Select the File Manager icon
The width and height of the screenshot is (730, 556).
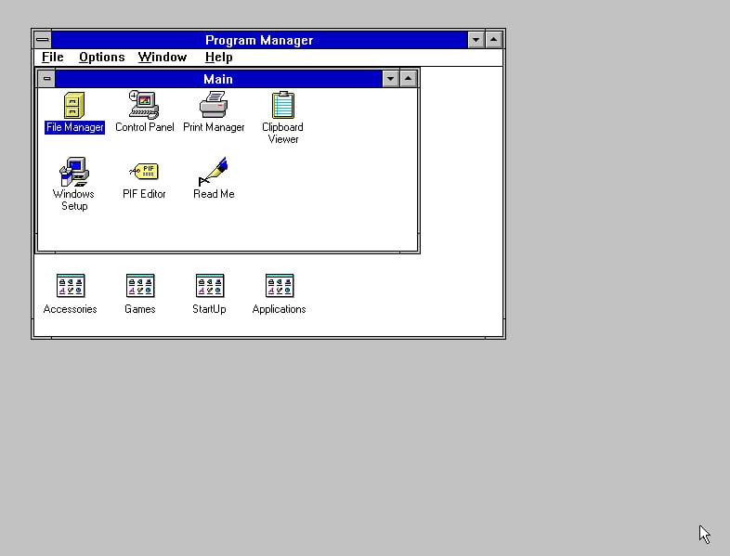(74, 105)
